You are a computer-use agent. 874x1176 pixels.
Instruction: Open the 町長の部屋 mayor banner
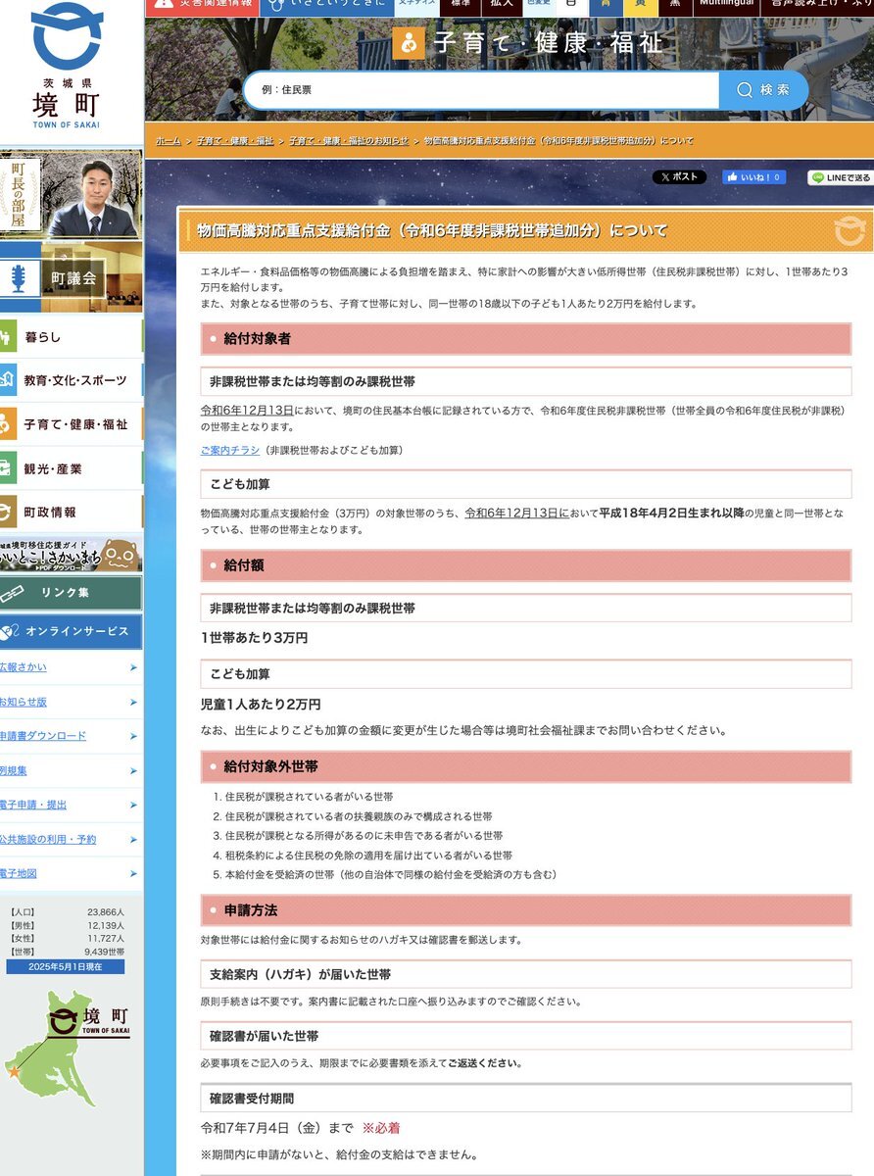tap(71, 196)
